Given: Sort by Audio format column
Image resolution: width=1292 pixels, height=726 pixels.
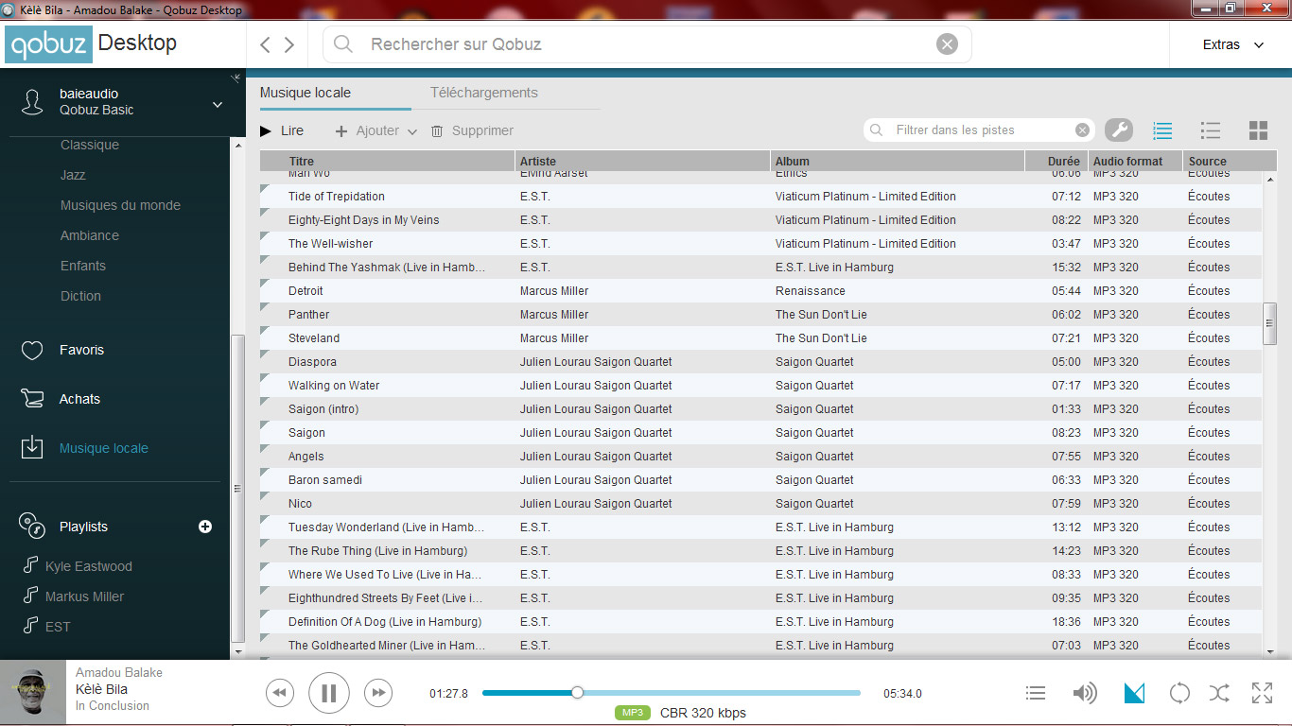Looking at the screenshot, I should (x=1135, y=162).
